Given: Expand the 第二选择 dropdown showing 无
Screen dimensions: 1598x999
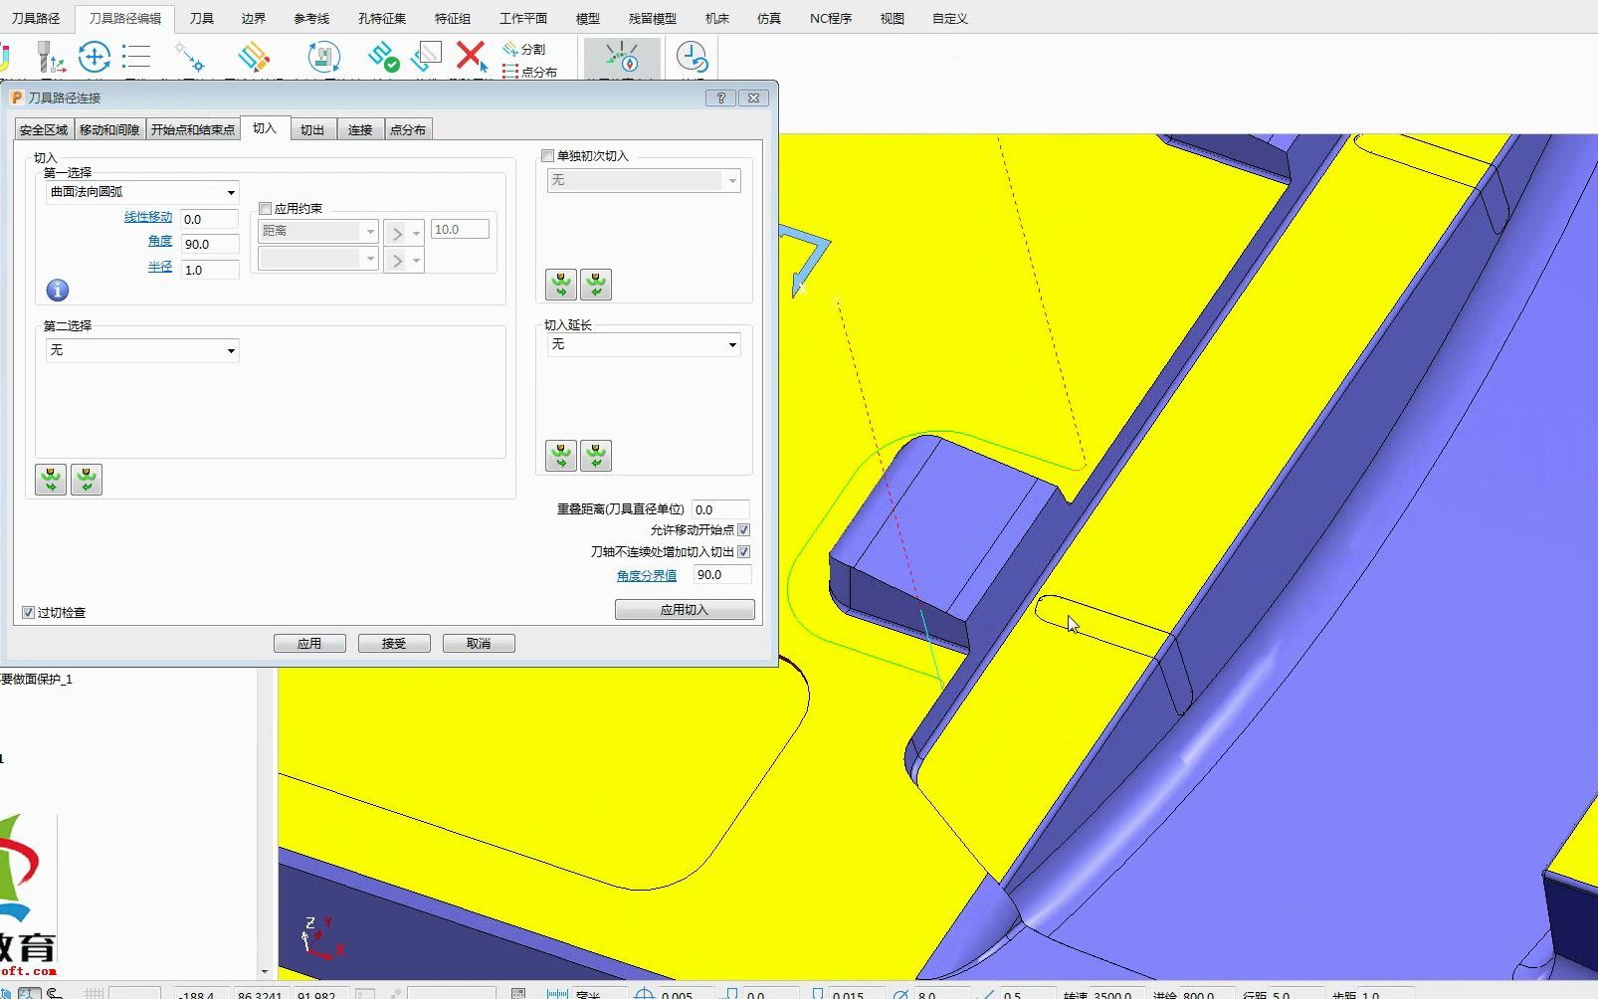Looking at the screenshot, I should pos(142,350).
